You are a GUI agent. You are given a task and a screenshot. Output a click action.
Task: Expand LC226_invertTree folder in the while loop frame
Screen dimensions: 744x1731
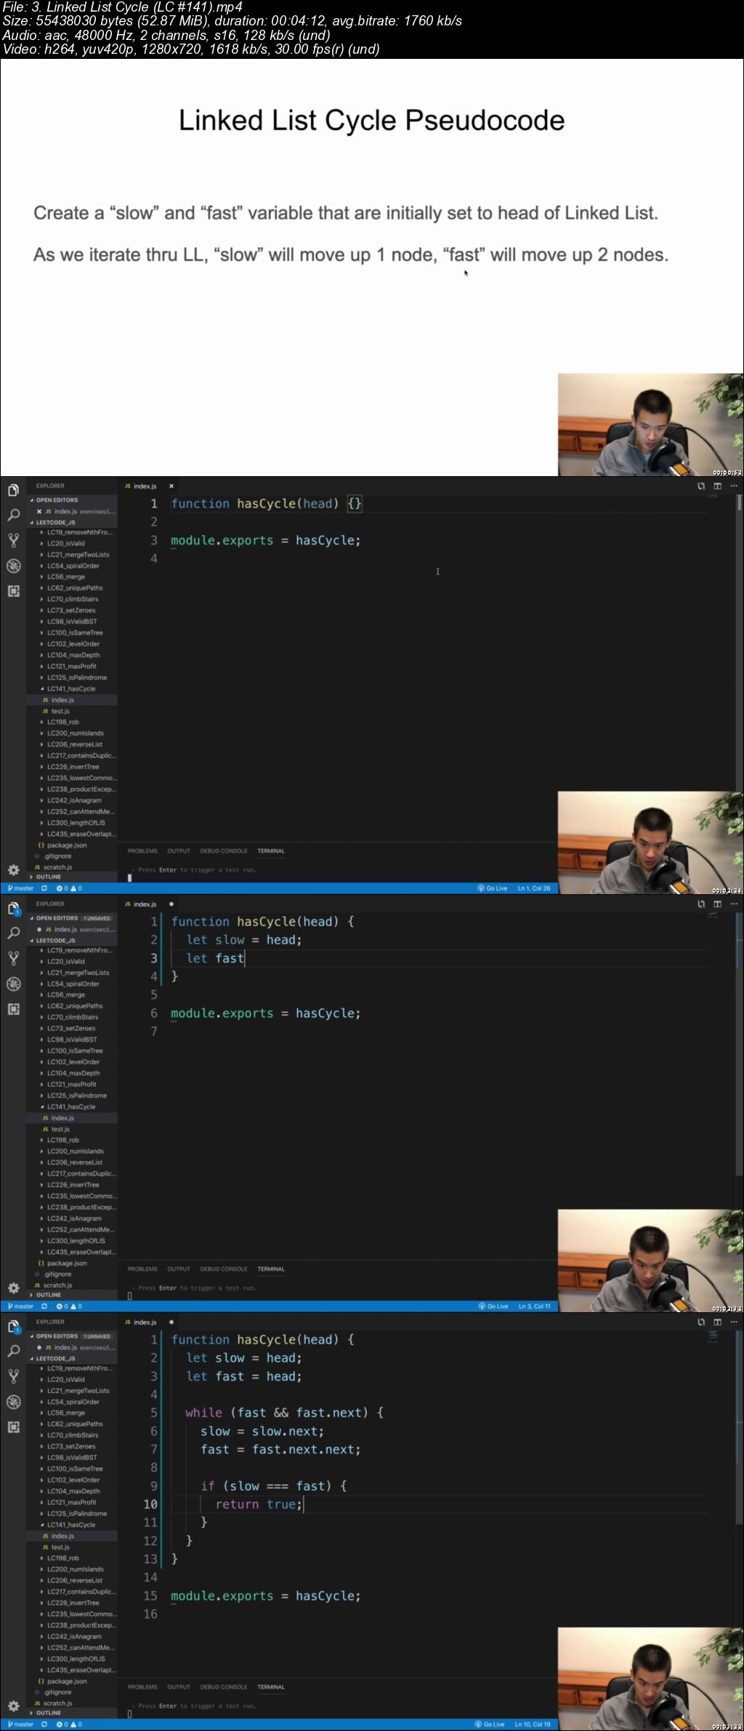pos(73,1602)
